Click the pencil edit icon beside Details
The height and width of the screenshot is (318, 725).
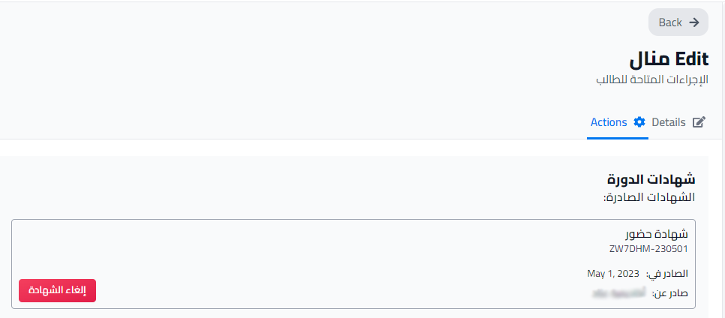[699, 122]
